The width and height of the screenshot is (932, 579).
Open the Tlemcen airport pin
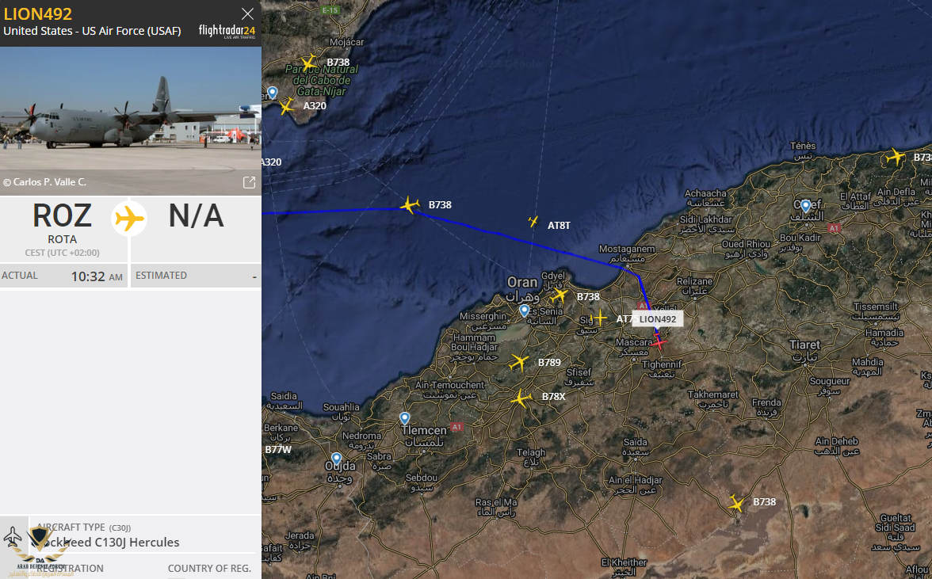405,419
